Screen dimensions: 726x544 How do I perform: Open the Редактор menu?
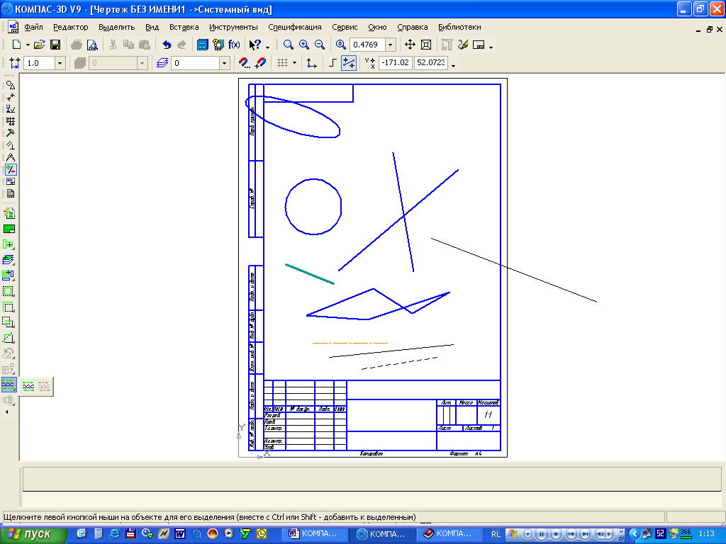click(70, 28)
